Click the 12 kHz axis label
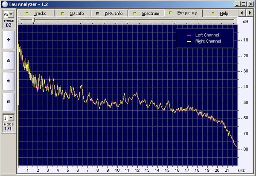Viewport: 256px width, 176px height. pyautogui.click(x=137, y=170)
